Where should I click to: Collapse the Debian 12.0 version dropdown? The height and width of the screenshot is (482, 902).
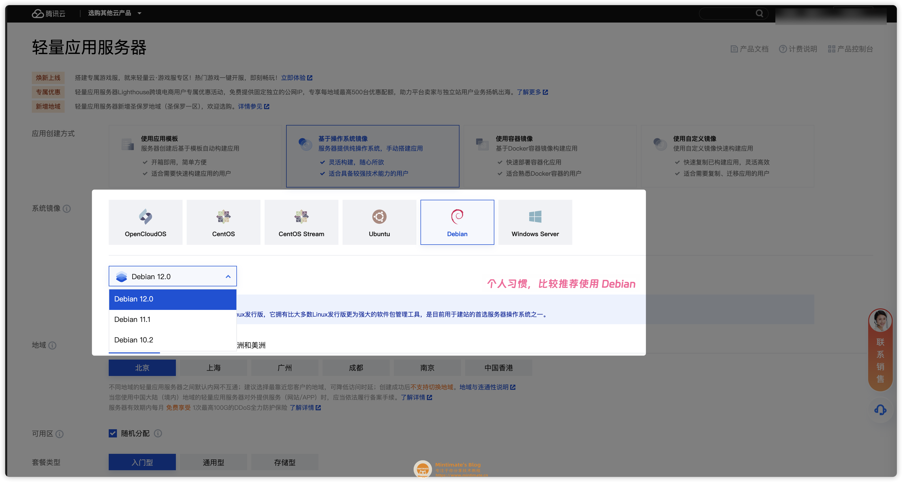click(x=173, y=276)
